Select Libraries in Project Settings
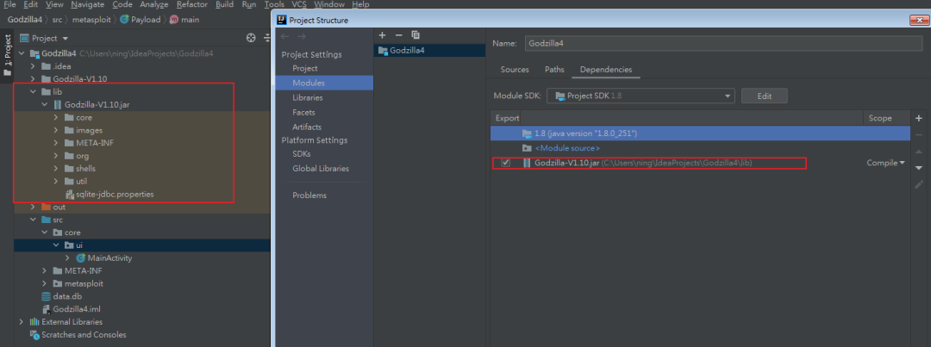931x347 pixels. tap(308, 97)
